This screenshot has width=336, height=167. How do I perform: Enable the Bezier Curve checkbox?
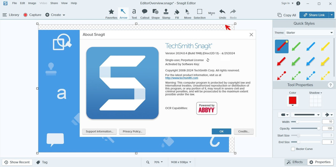click(x=293, y=149)
